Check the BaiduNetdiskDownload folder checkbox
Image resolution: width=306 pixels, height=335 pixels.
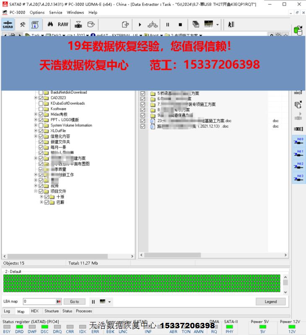[41, 93]
